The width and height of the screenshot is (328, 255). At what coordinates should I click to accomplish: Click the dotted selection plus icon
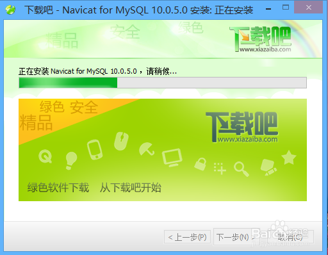(x=220, y=169)
